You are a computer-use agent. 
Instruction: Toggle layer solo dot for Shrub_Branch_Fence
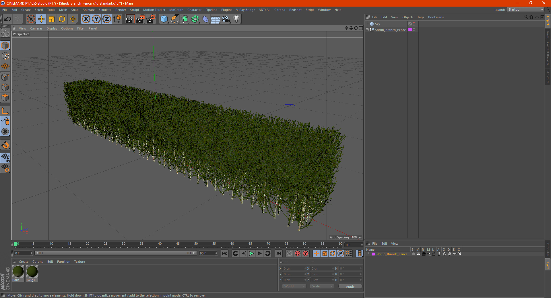click(413, 254)
